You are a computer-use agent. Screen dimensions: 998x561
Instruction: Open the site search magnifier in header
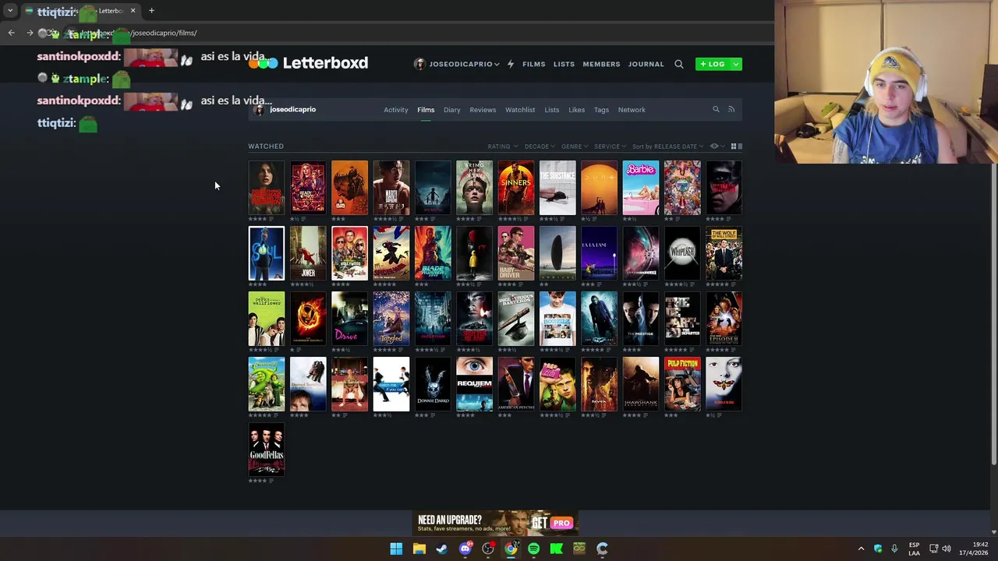678,64
